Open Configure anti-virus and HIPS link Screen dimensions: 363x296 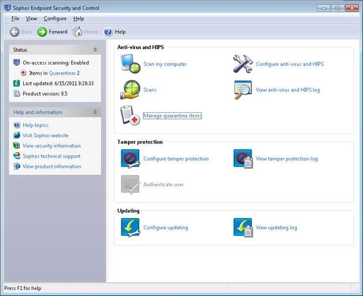(290, 64)
